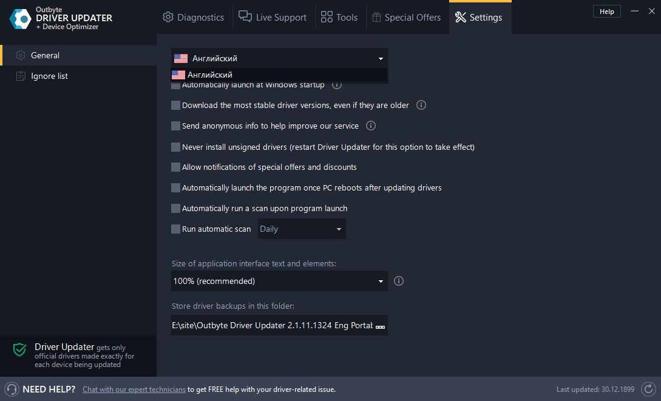
Task: Click the driver backups folder path field
Action: pos(273,325)
